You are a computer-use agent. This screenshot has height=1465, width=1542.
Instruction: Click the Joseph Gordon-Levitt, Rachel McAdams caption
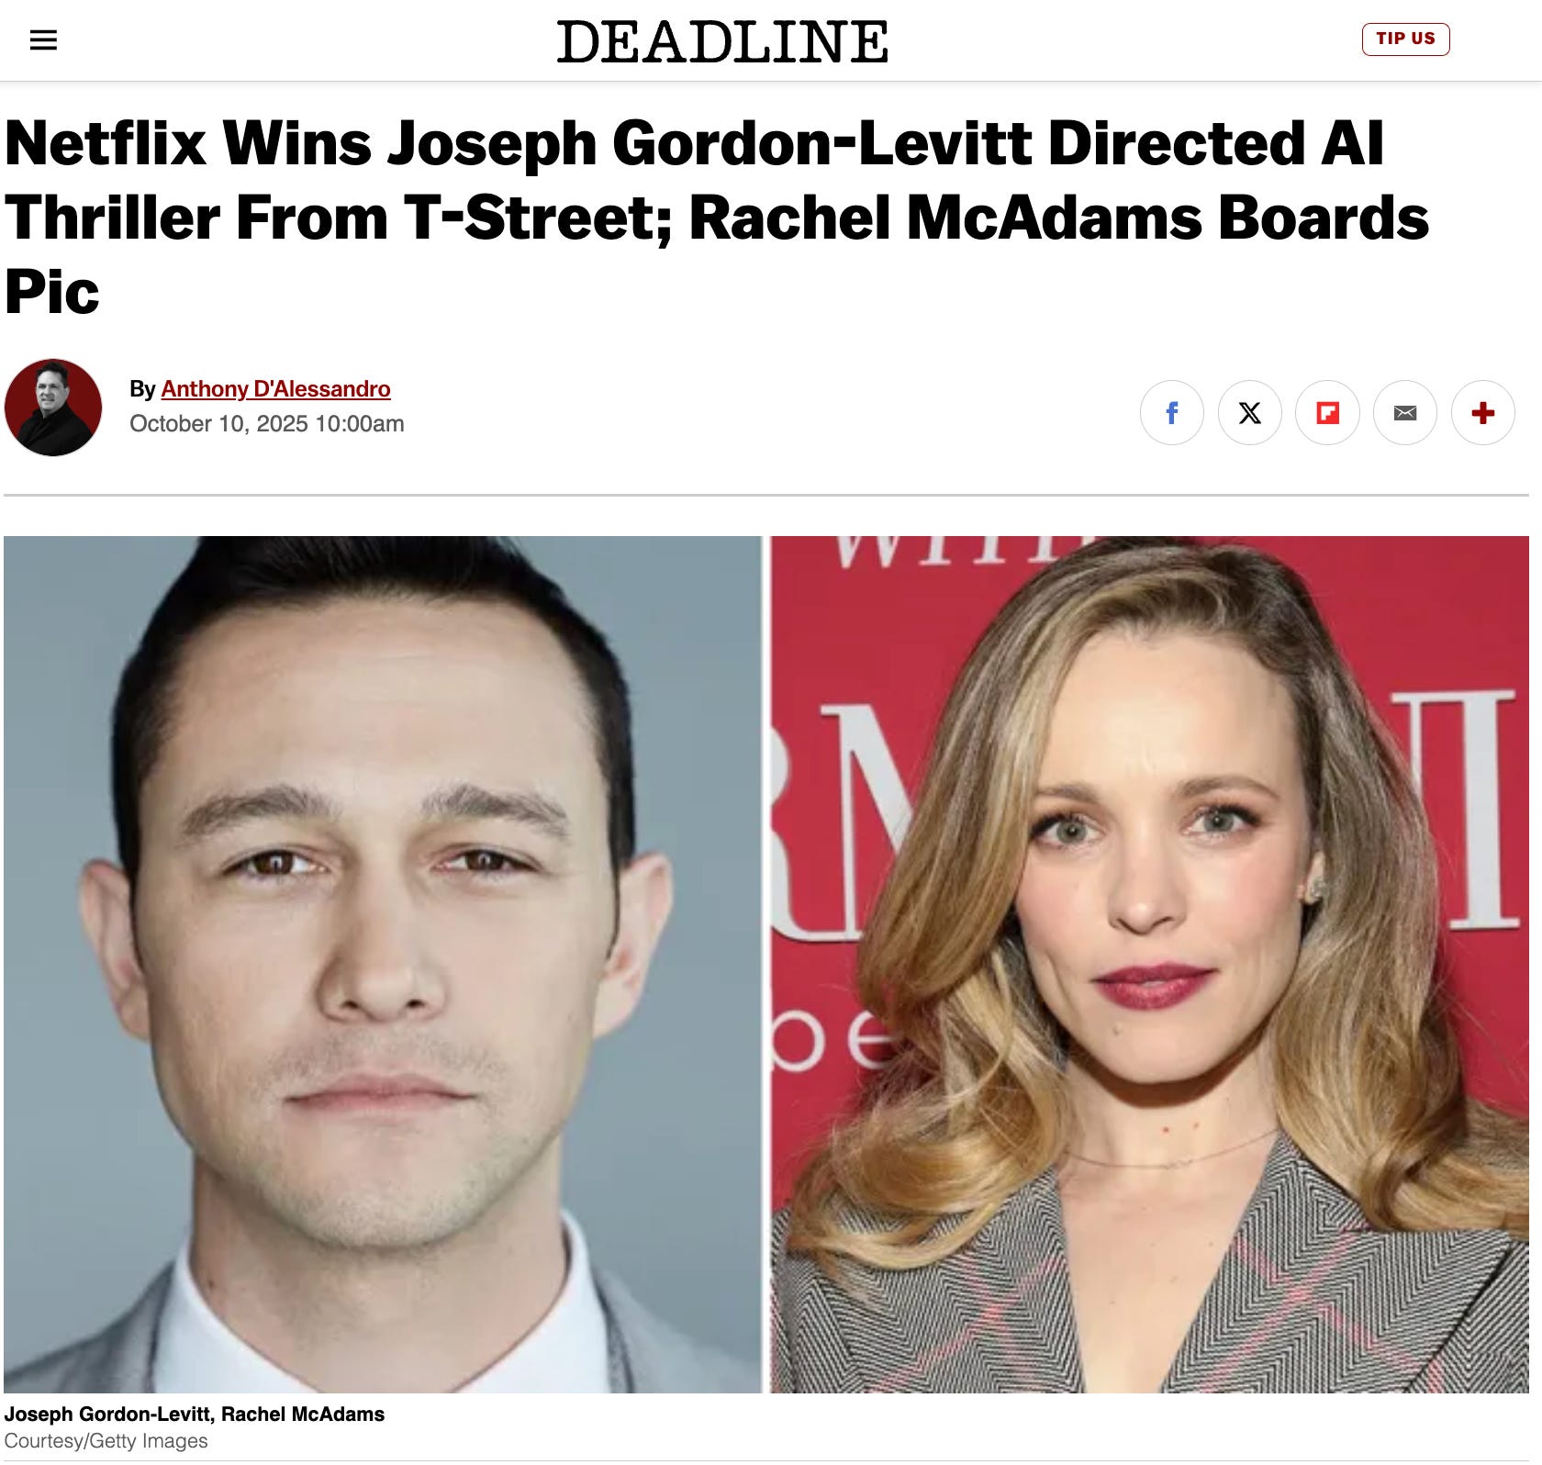tap(194, 1414)
